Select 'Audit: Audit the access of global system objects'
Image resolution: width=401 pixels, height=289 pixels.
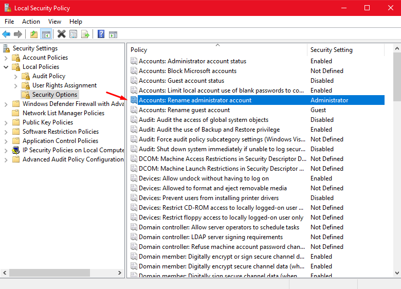257,120
